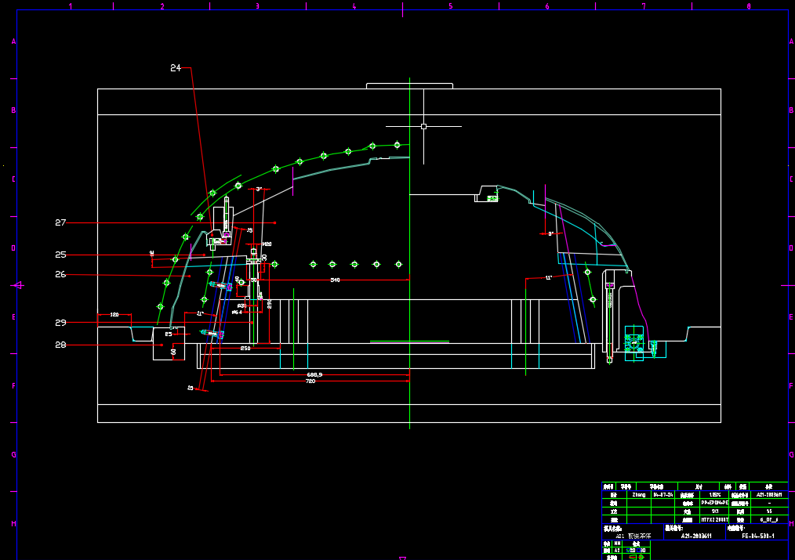
Task: Click the PP+EPDM+PE material cell
Action: coord(713,504)
